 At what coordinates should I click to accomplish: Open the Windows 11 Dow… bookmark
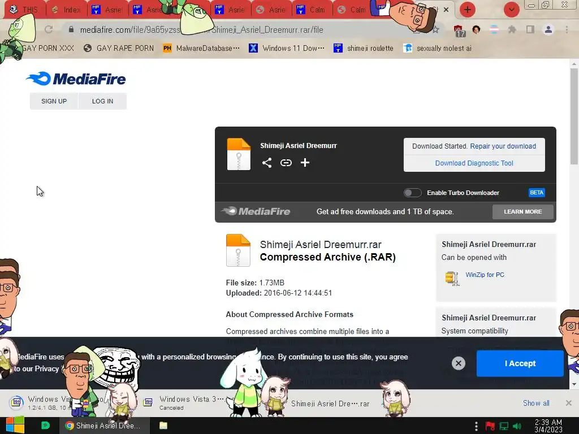click(x=287, y=48)
